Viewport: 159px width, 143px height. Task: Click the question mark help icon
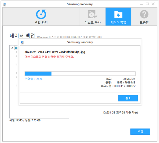click(x=144, y=14)
